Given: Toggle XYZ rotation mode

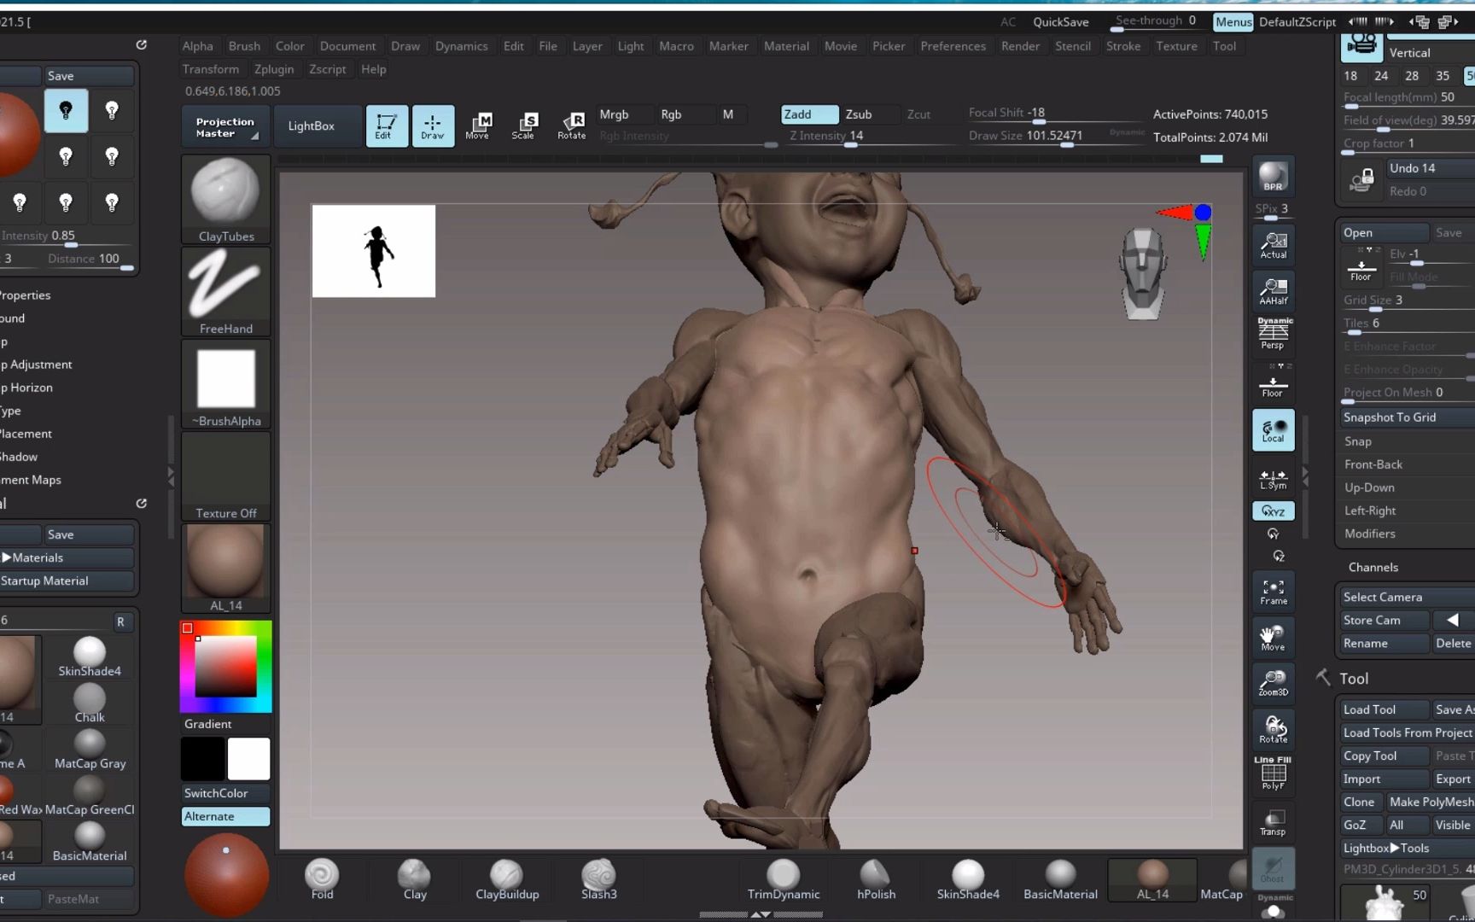Looking at the screenshot, I should coord(1273,511).
